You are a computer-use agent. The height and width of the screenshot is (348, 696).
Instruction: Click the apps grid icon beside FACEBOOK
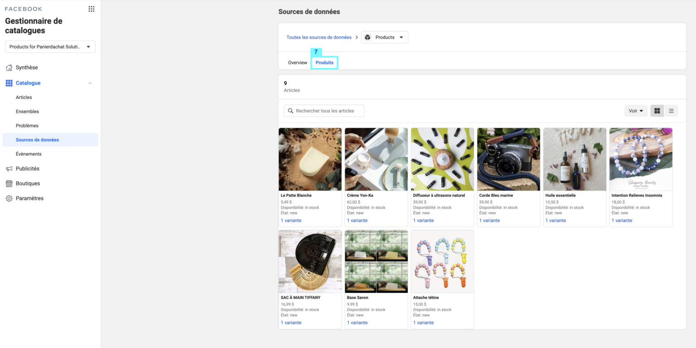(x=91, y=9)
